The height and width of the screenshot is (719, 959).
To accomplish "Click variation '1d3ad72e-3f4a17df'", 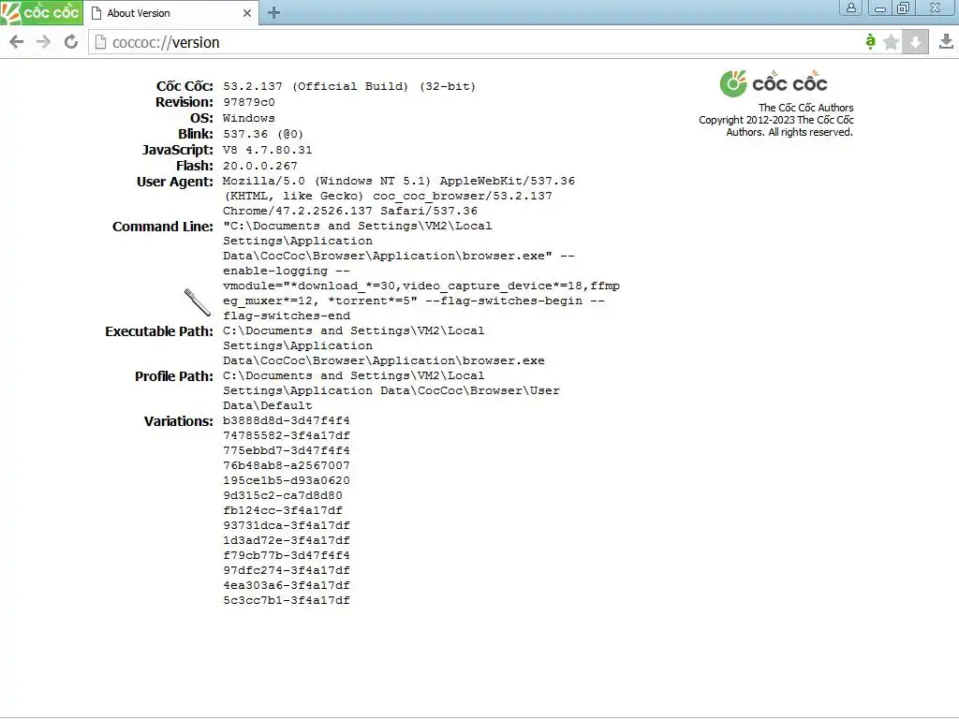I will tap(287, 540).
